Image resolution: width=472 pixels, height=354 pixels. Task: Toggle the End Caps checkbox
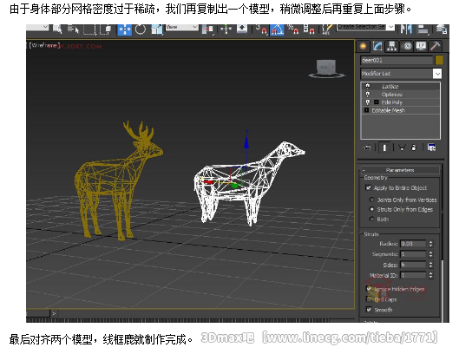(x=369, y=299)
